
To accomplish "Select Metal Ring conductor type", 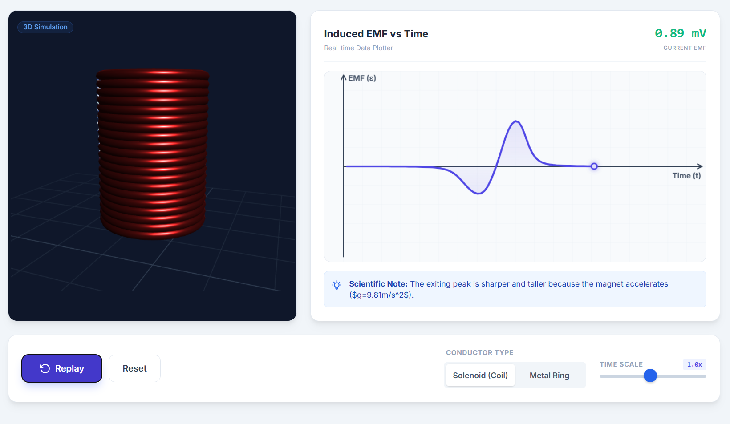I will pos(549,375).
